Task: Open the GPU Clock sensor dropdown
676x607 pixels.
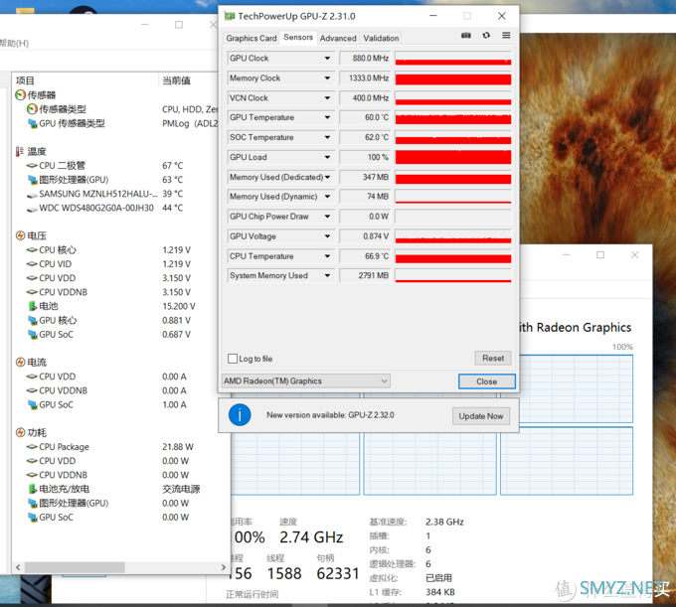Action: pyautogui.click(x=327, y=59)
